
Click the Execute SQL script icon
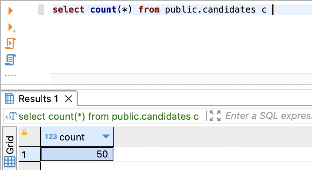point(10,44)
